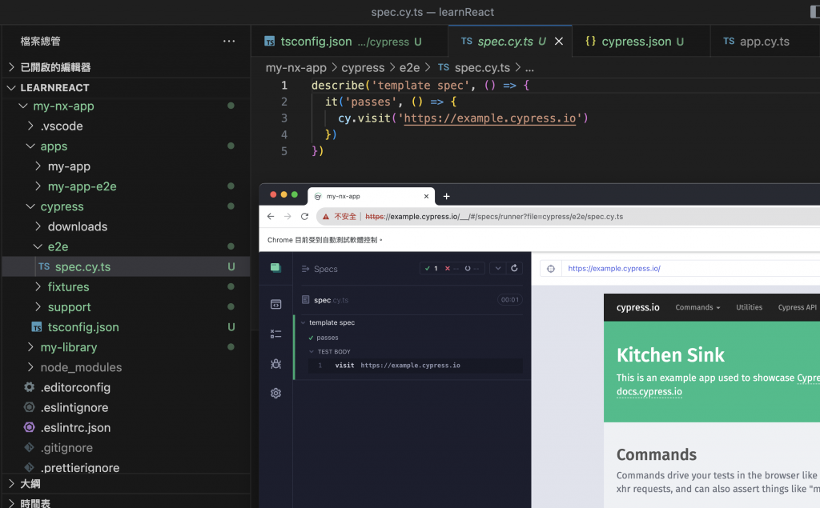Focus the Chrome address bar
This screenshot has width=820, height=508.
click(568, 216)
